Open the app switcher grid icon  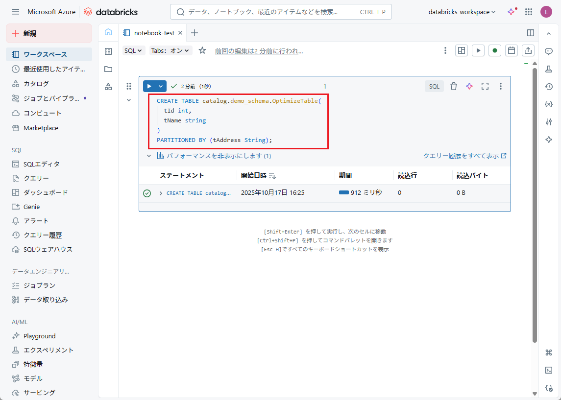tap(529, 12)
